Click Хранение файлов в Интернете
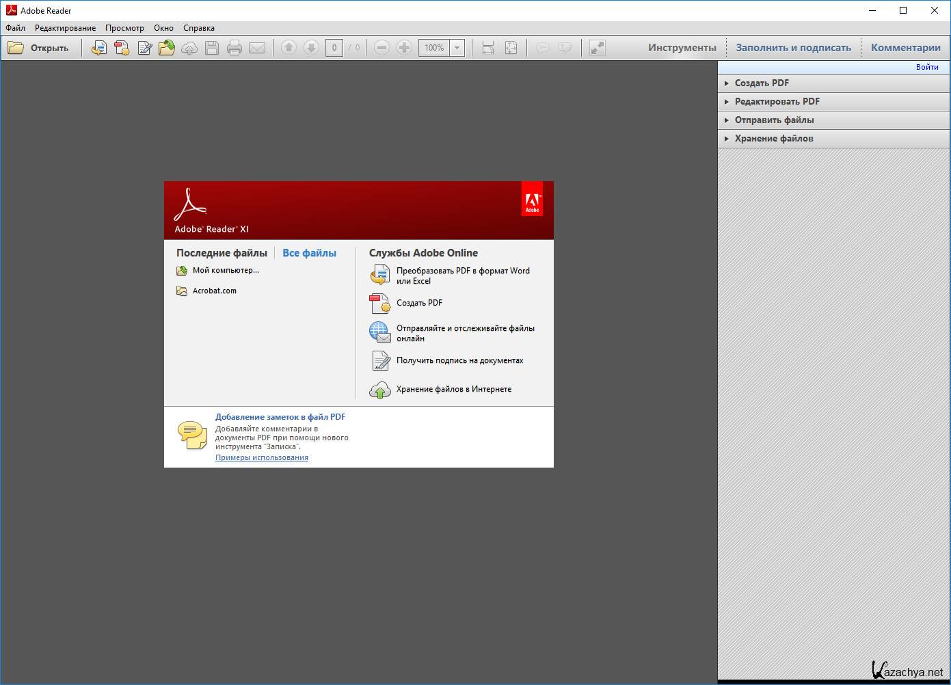The width and height of the screenshot is (951, 685). [454, 389]
